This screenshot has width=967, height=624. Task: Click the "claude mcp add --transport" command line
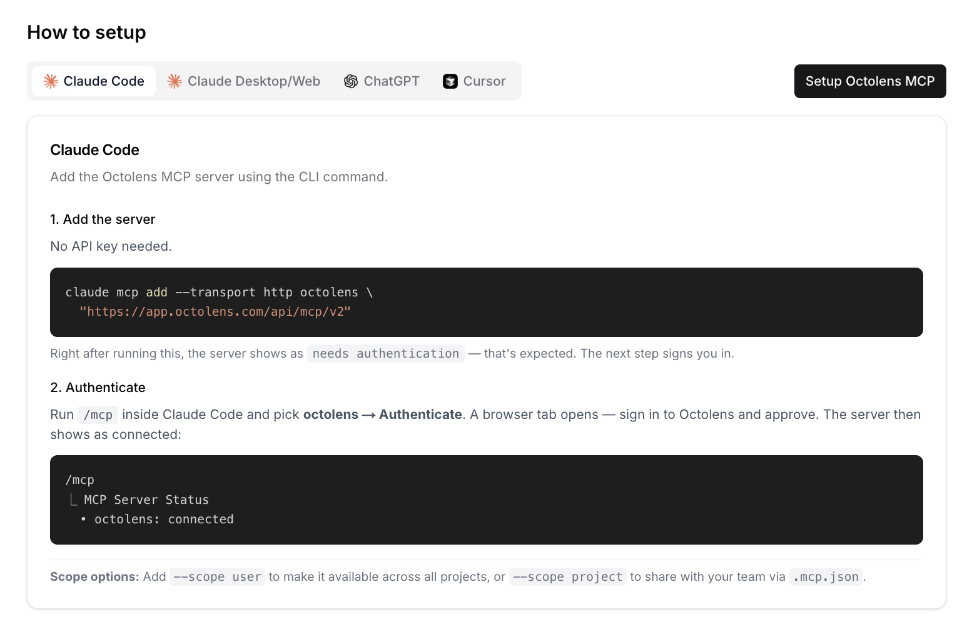click(x=219, y=292)
